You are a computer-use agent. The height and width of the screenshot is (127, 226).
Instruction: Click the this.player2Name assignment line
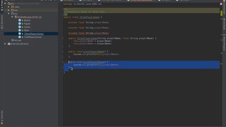(93, 44)
